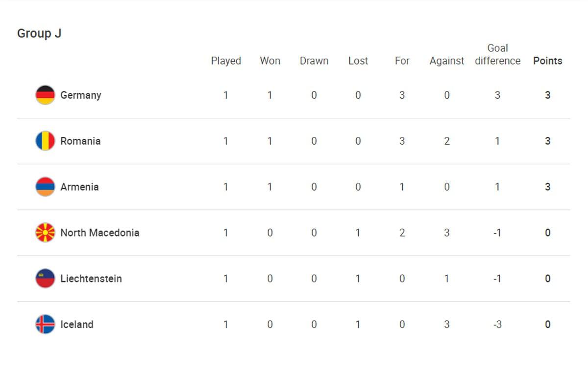Click the Romania flag icon
The height and width of the screenshot is (372, 588).
[45, 141]
